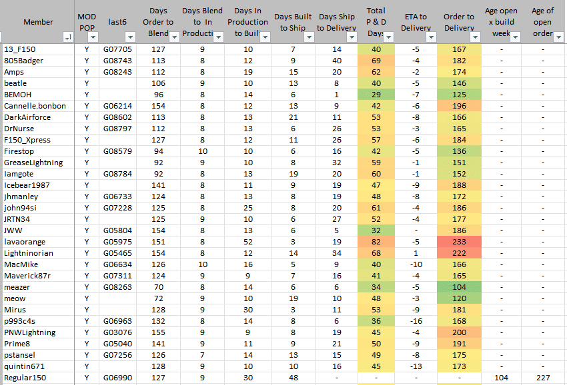Click the Total P & D Days filter arrow

tap(389, 37)
